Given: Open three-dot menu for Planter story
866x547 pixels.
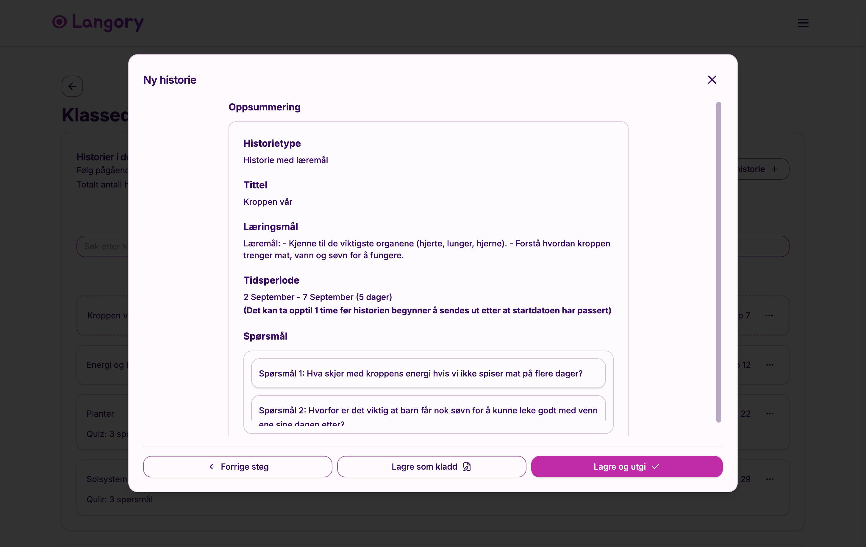Looking at the screenshot, I should pos(770,414).
